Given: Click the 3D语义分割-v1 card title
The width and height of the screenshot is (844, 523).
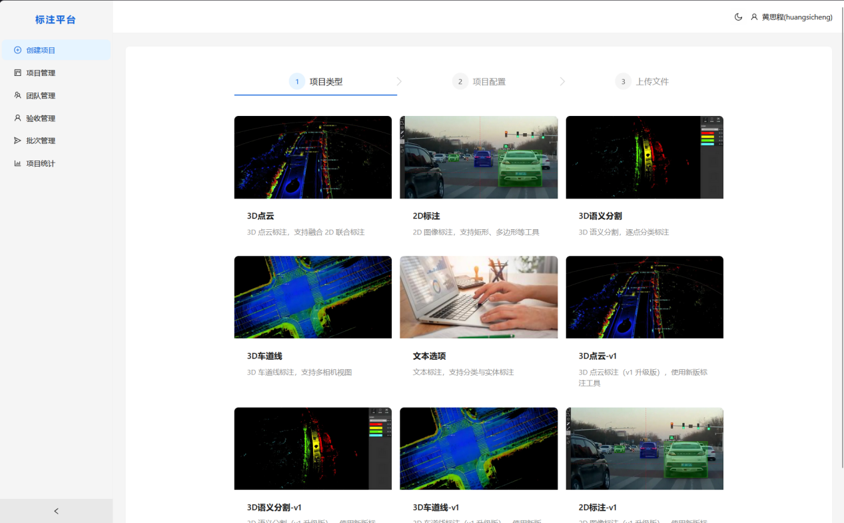Looking at the screenshot, I should tap(274, 507).
